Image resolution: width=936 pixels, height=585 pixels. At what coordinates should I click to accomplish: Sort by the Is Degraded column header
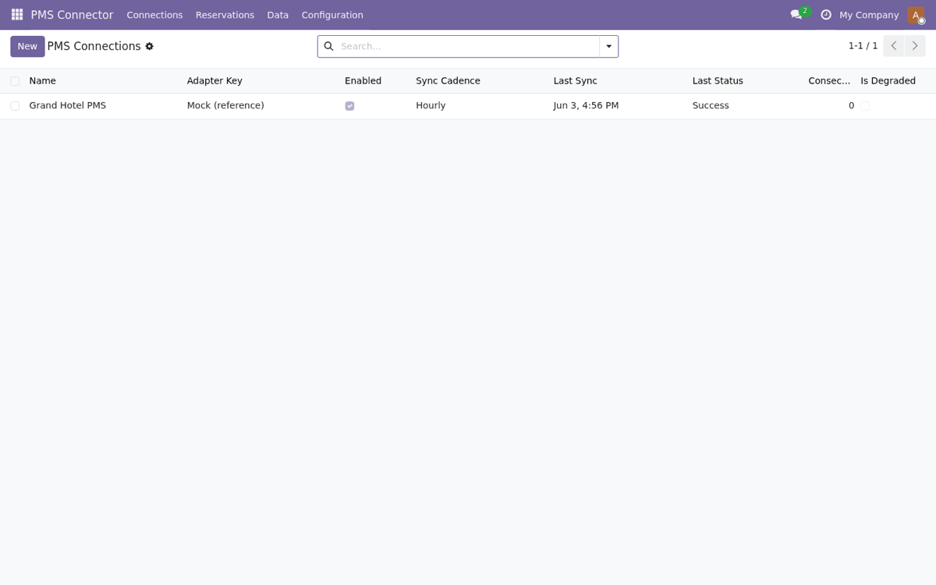coord(888,81)
